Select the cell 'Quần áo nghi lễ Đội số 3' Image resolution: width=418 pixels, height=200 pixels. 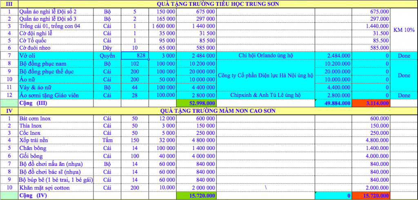tap(56, 19)
